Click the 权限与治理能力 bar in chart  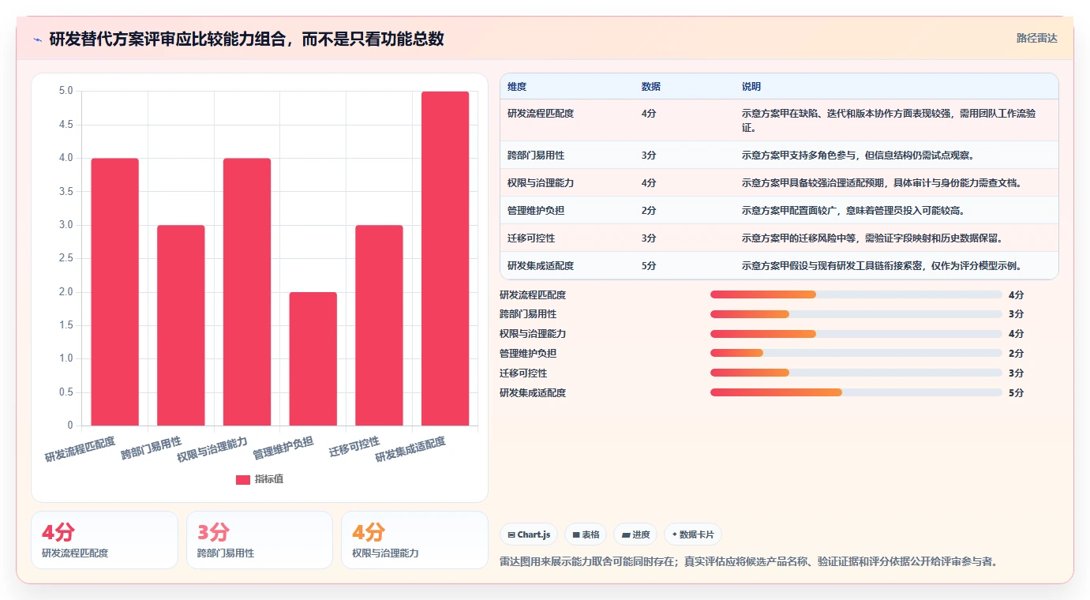247,292
